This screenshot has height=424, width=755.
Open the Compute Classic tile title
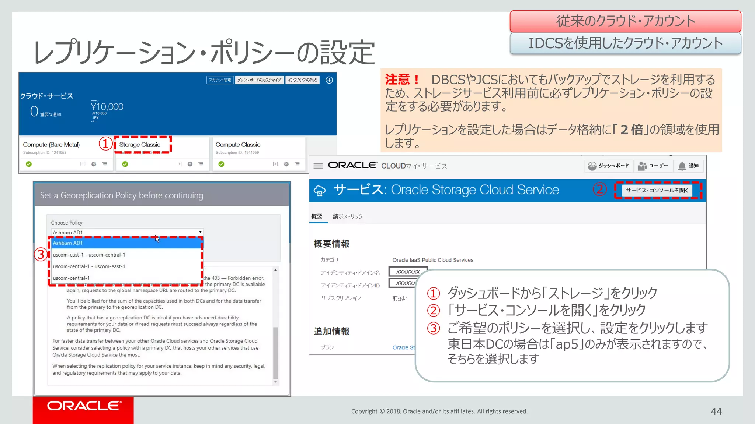pyautogui.click(x=238, y=145)
